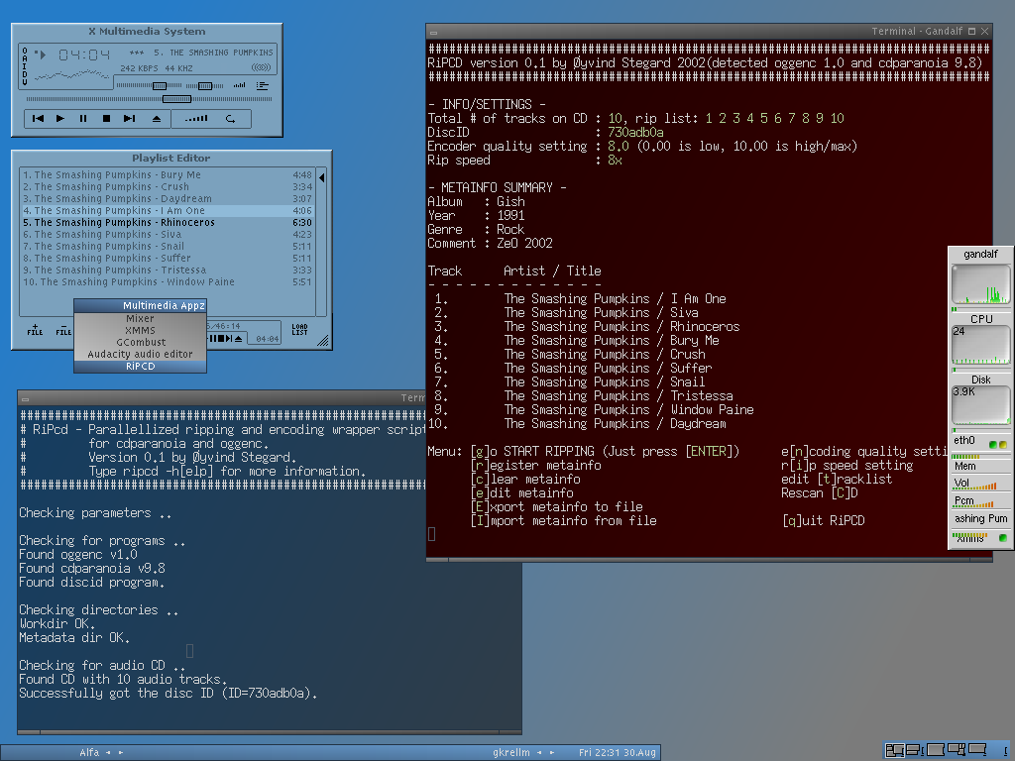The image size is (1015, 761).
Task: Stop playback with the stop button
Action: point(106,119)
